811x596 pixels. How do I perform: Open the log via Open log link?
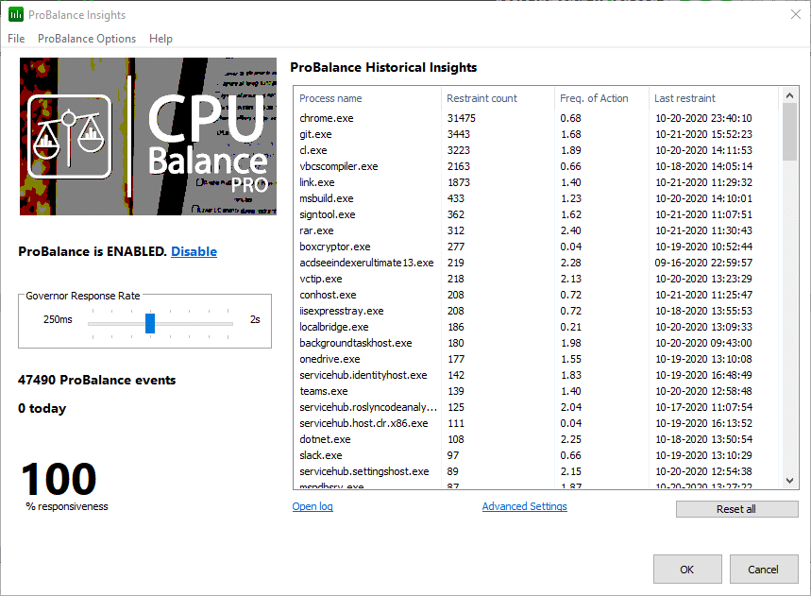313,506
